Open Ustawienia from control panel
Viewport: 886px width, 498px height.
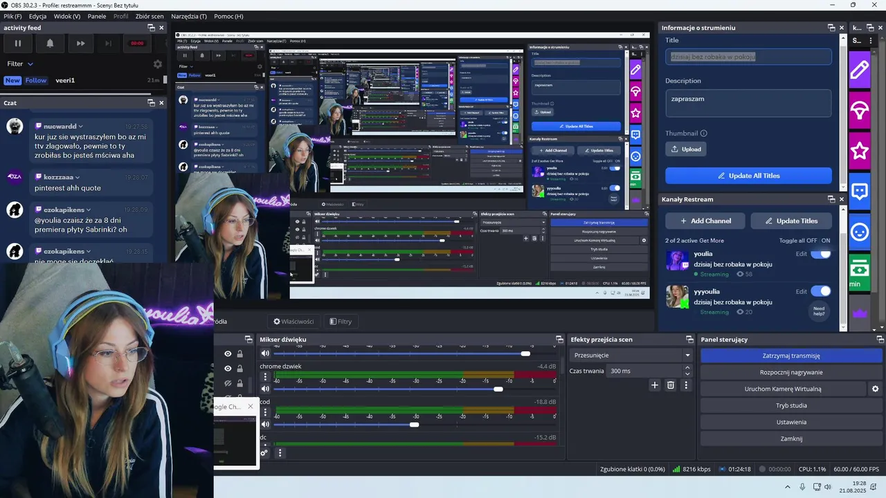pyautogui.click(x=791, y=422)
